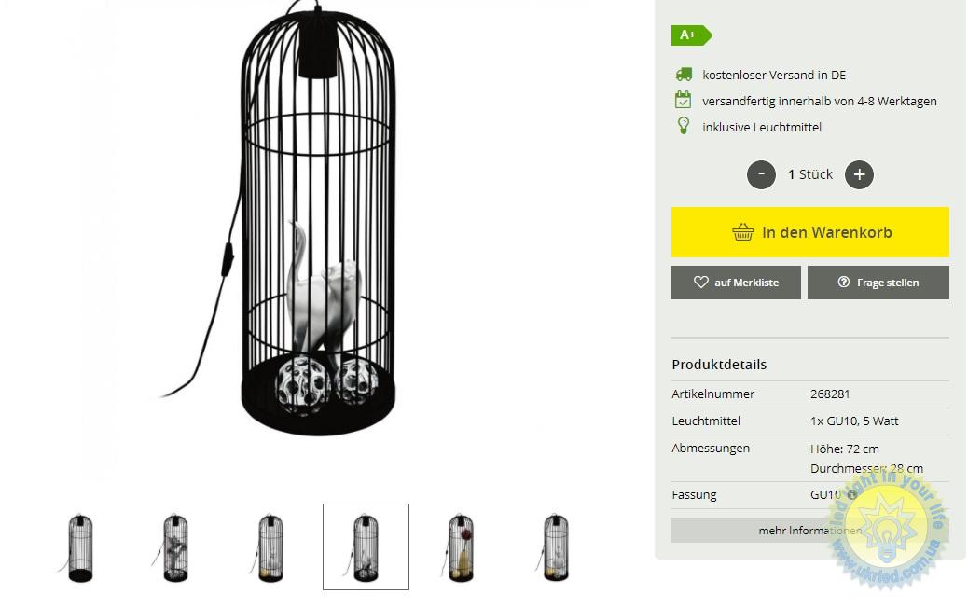Viewport: 968px width, 608px height.
Task: Select the highlighted fourth cage thumbnail
Action: coord(366,546)
